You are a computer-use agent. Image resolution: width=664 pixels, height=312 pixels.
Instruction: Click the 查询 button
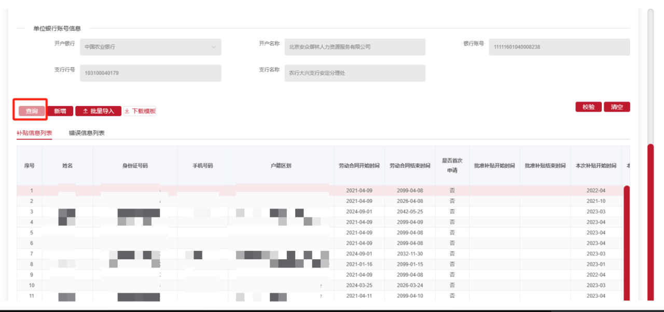coord(32,111)
